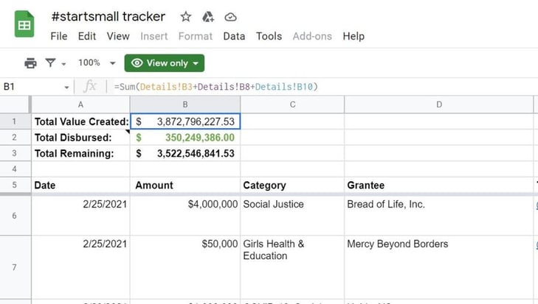Viewport: 538px width, 304px height.
Task: Click the Google Sheets home icon
Action: pos(24,24)
